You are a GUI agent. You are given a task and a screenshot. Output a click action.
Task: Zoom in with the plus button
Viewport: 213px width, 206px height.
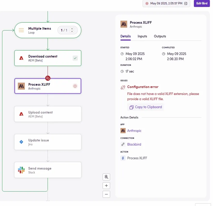pos(106,186)
